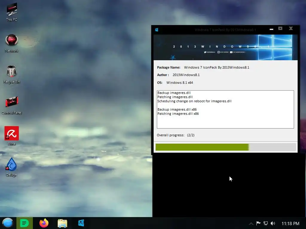Click the 'Backup imageres.dll x86' log line
This screenshot has height=229, width=306.
pyautogui.click(x=177, y=109)
